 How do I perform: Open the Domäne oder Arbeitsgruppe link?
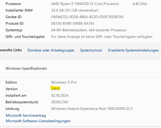coord(51,50)
